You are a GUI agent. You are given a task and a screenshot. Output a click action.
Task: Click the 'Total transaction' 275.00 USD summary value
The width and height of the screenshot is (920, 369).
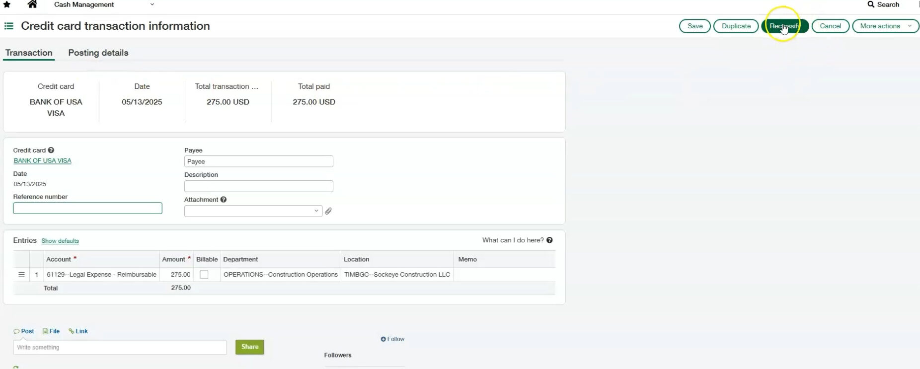coord(228,102)
